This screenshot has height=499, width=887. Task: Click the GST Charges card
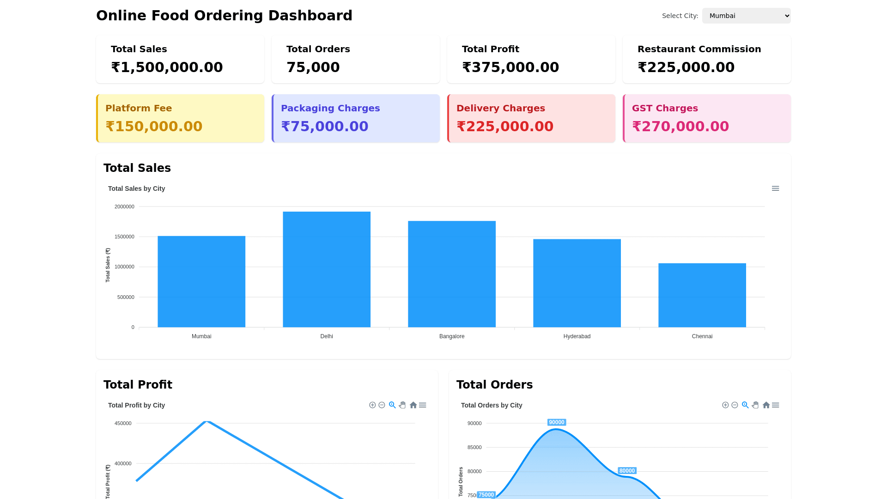(x=707, y=118)
